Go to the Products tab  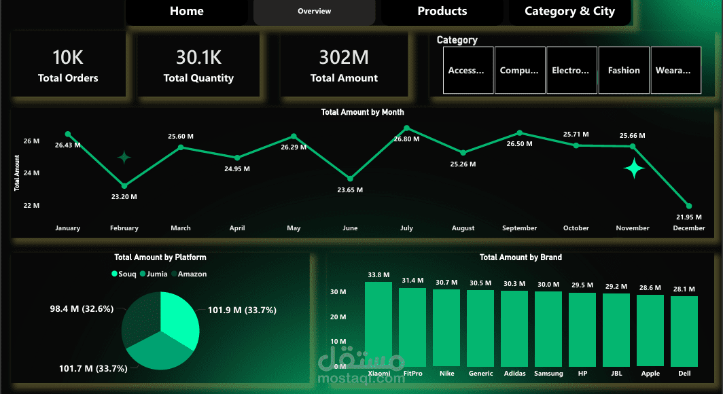point(442,12)
